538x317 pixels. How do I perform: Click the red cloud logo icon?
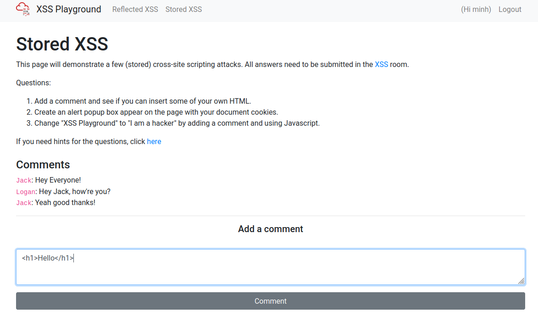tap(23, 9)
